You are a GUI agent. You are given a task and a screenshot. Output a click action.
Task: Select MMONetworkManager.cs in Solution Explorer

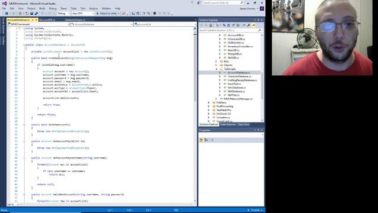[238, 99]
